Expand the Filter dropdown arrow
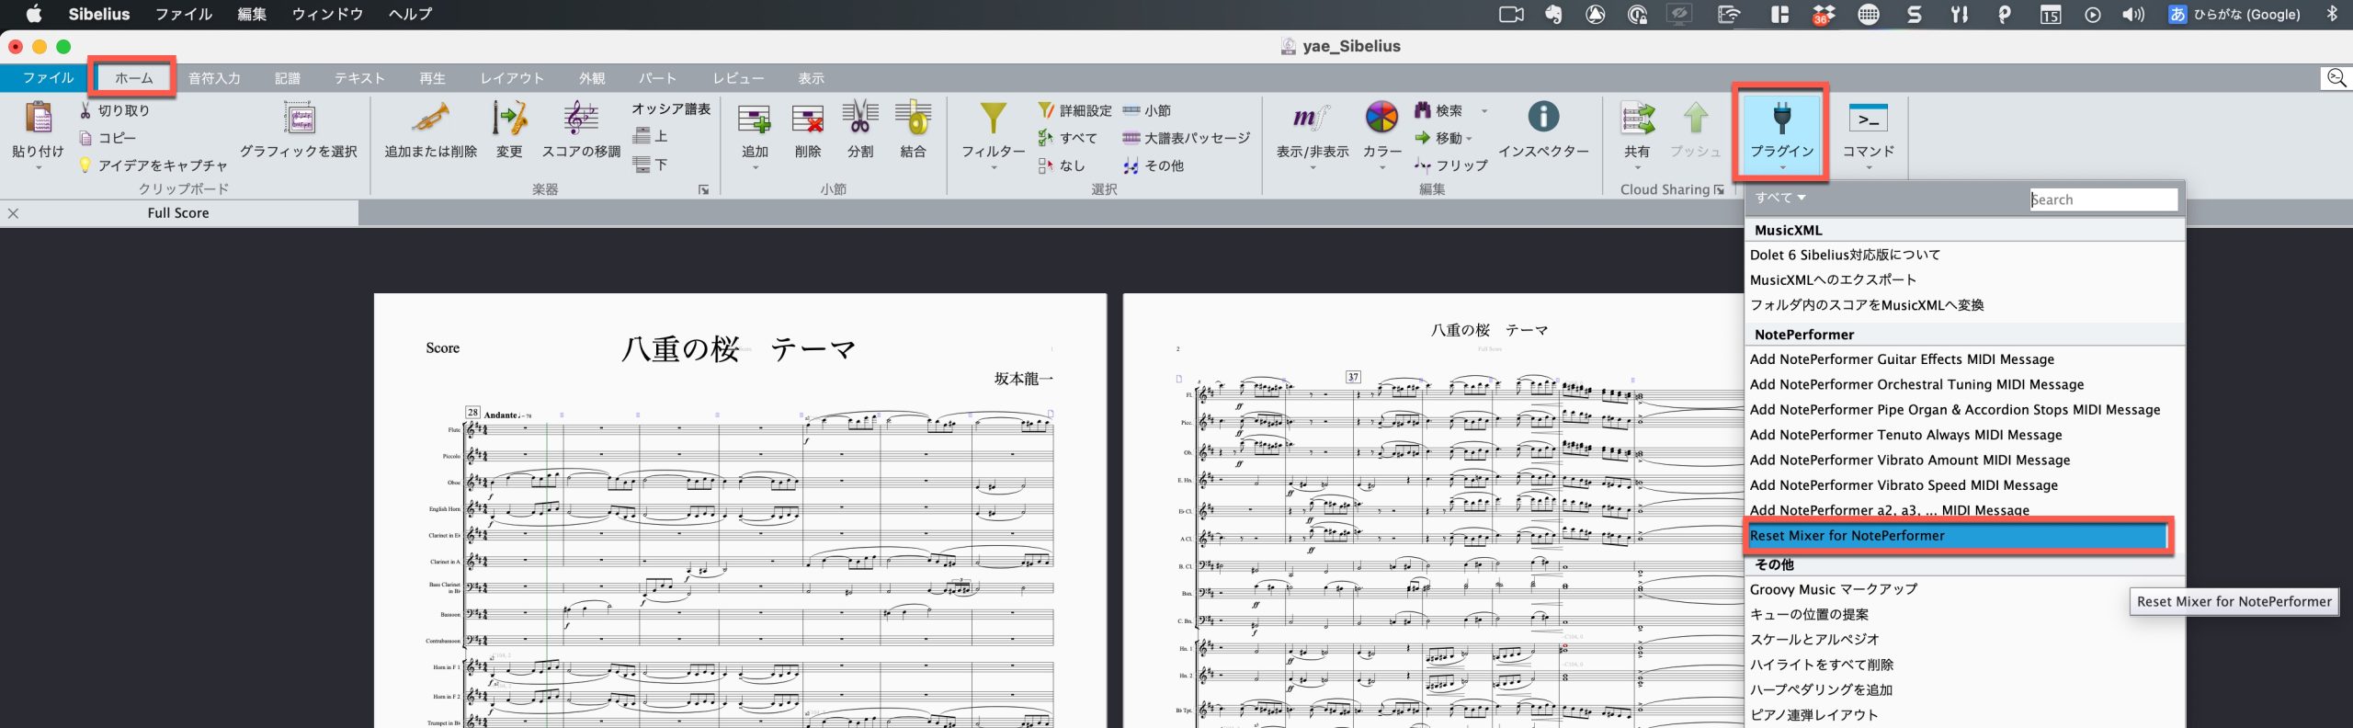Image resolution: width=2353 pixels, height=728 pixels. coord(993,168)
